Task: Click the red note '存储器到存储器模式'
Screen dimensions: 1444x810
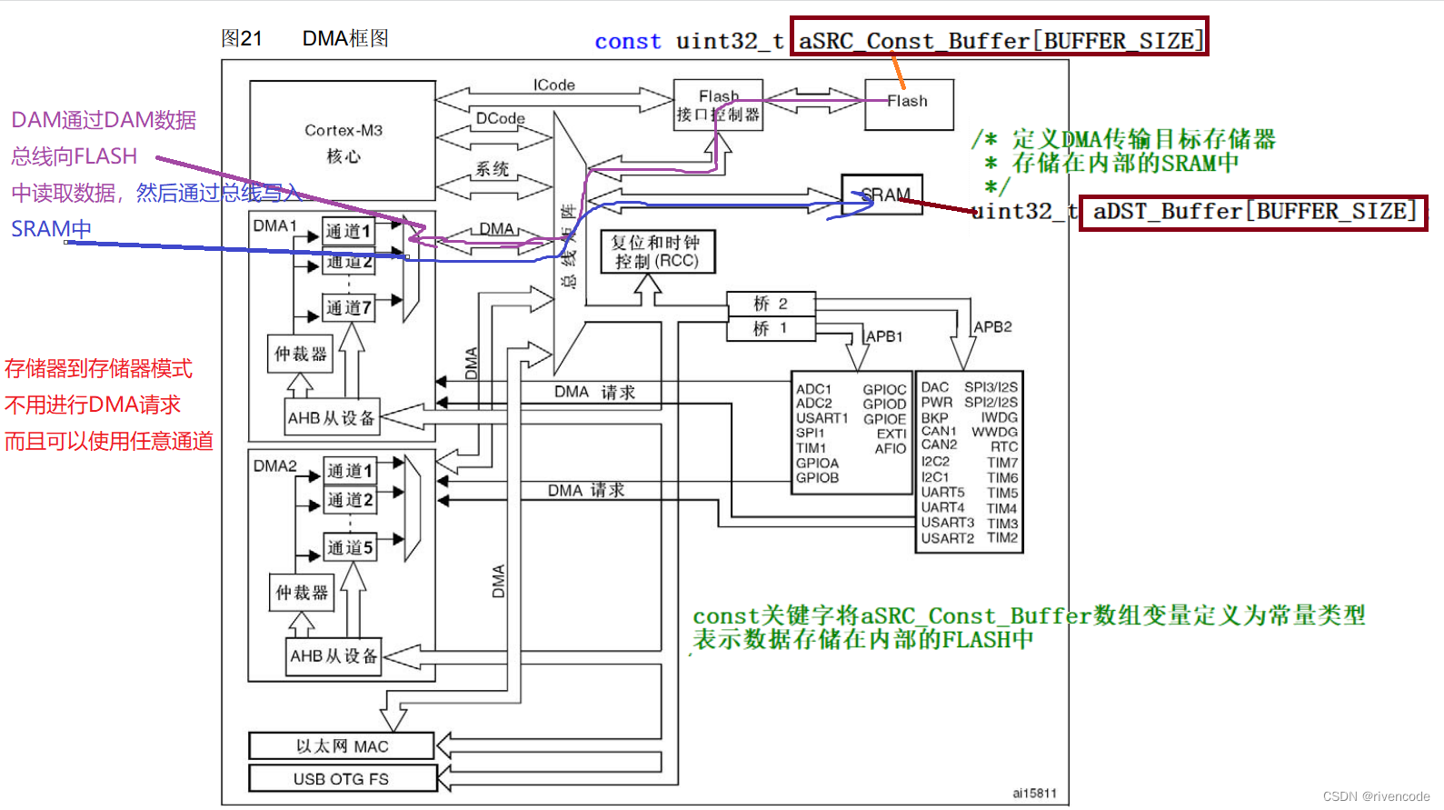Action: tap(98, 368)
